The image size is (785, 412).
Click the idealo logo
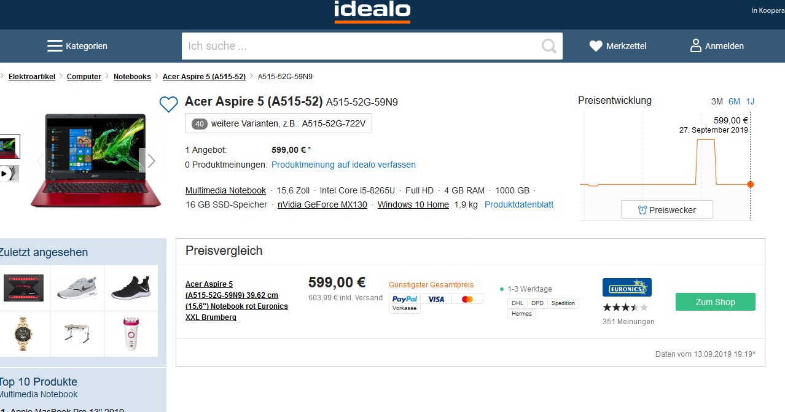pyautogui.click(x=372, y=11)
